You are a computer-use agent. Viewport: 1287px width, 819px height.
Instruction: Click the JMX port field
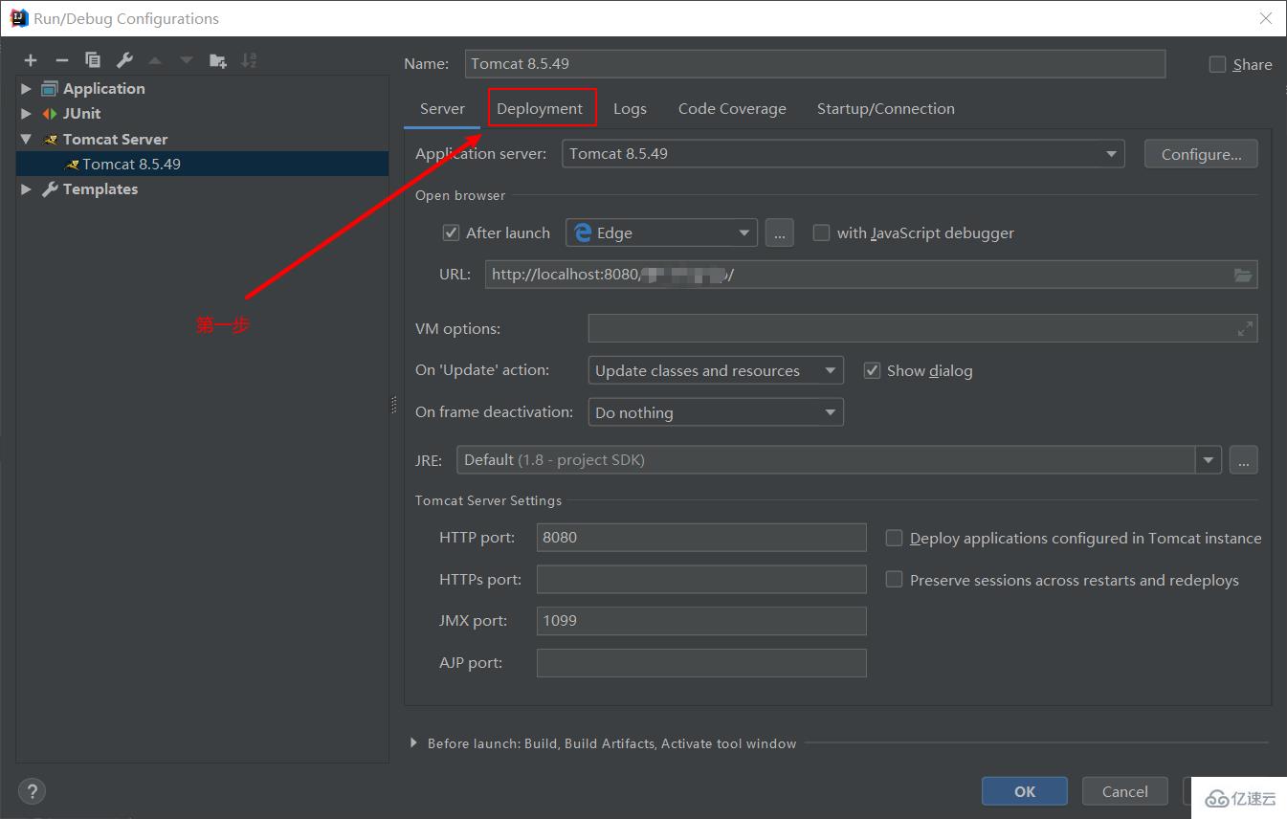click(x=701, y=621)
